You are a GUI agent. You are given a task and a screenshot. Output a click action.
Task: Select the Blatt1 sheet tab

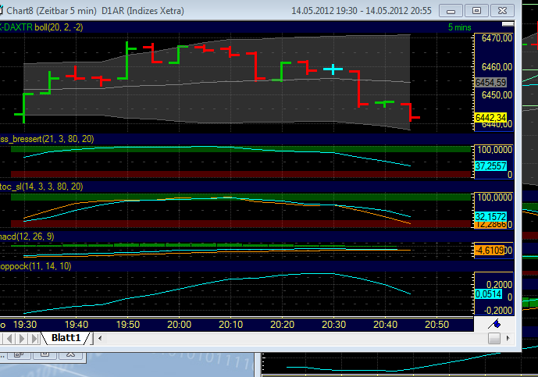(66, 338)
